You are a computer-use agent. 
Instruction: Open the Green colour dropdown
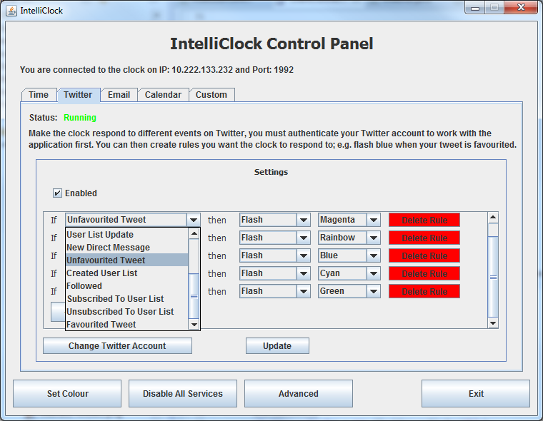pos(373,291)
